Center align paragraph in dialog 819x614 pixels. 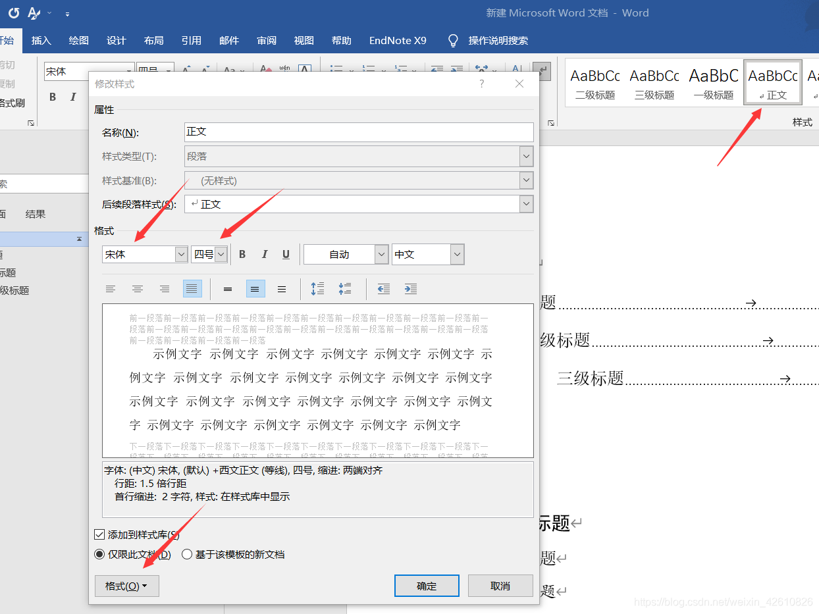point(138,288)
